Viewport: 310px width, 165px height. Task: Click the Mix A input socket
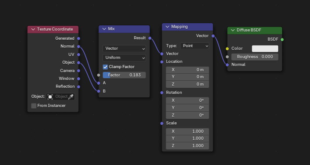tap(99, 83)
